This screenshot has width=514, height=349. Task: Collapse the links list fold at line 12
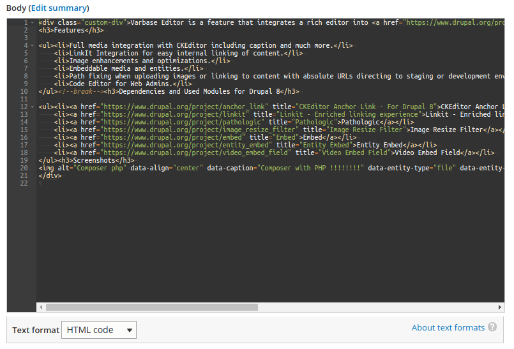click(x=32, y=107)
